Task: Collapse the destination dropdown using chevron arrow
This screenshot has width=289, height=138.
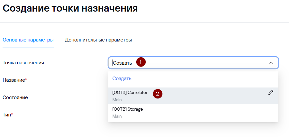Action: pyautogui.click(x=271, y=63)
